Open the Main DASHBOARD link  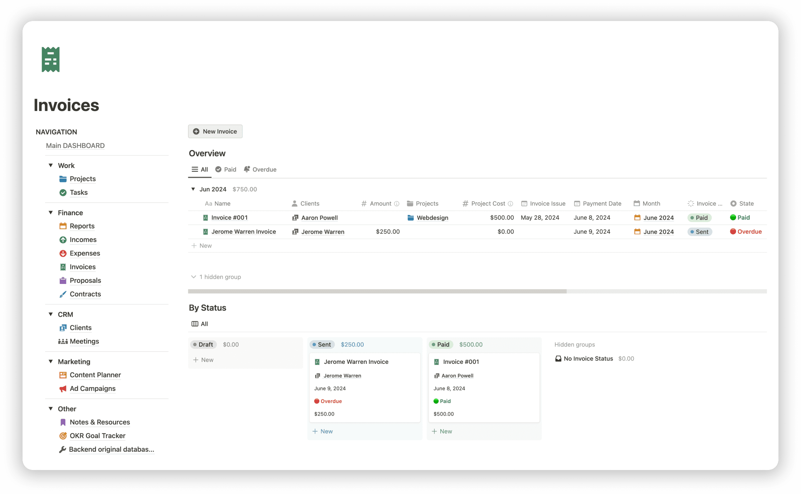[x=75, y=146]
